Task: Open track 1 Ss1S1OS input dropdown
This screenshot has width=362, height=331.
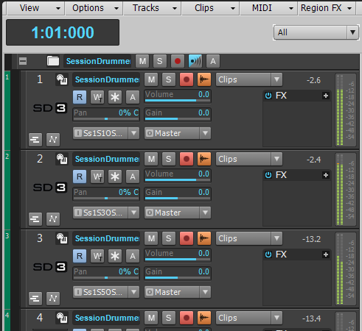Action: [x=106, y=133]
